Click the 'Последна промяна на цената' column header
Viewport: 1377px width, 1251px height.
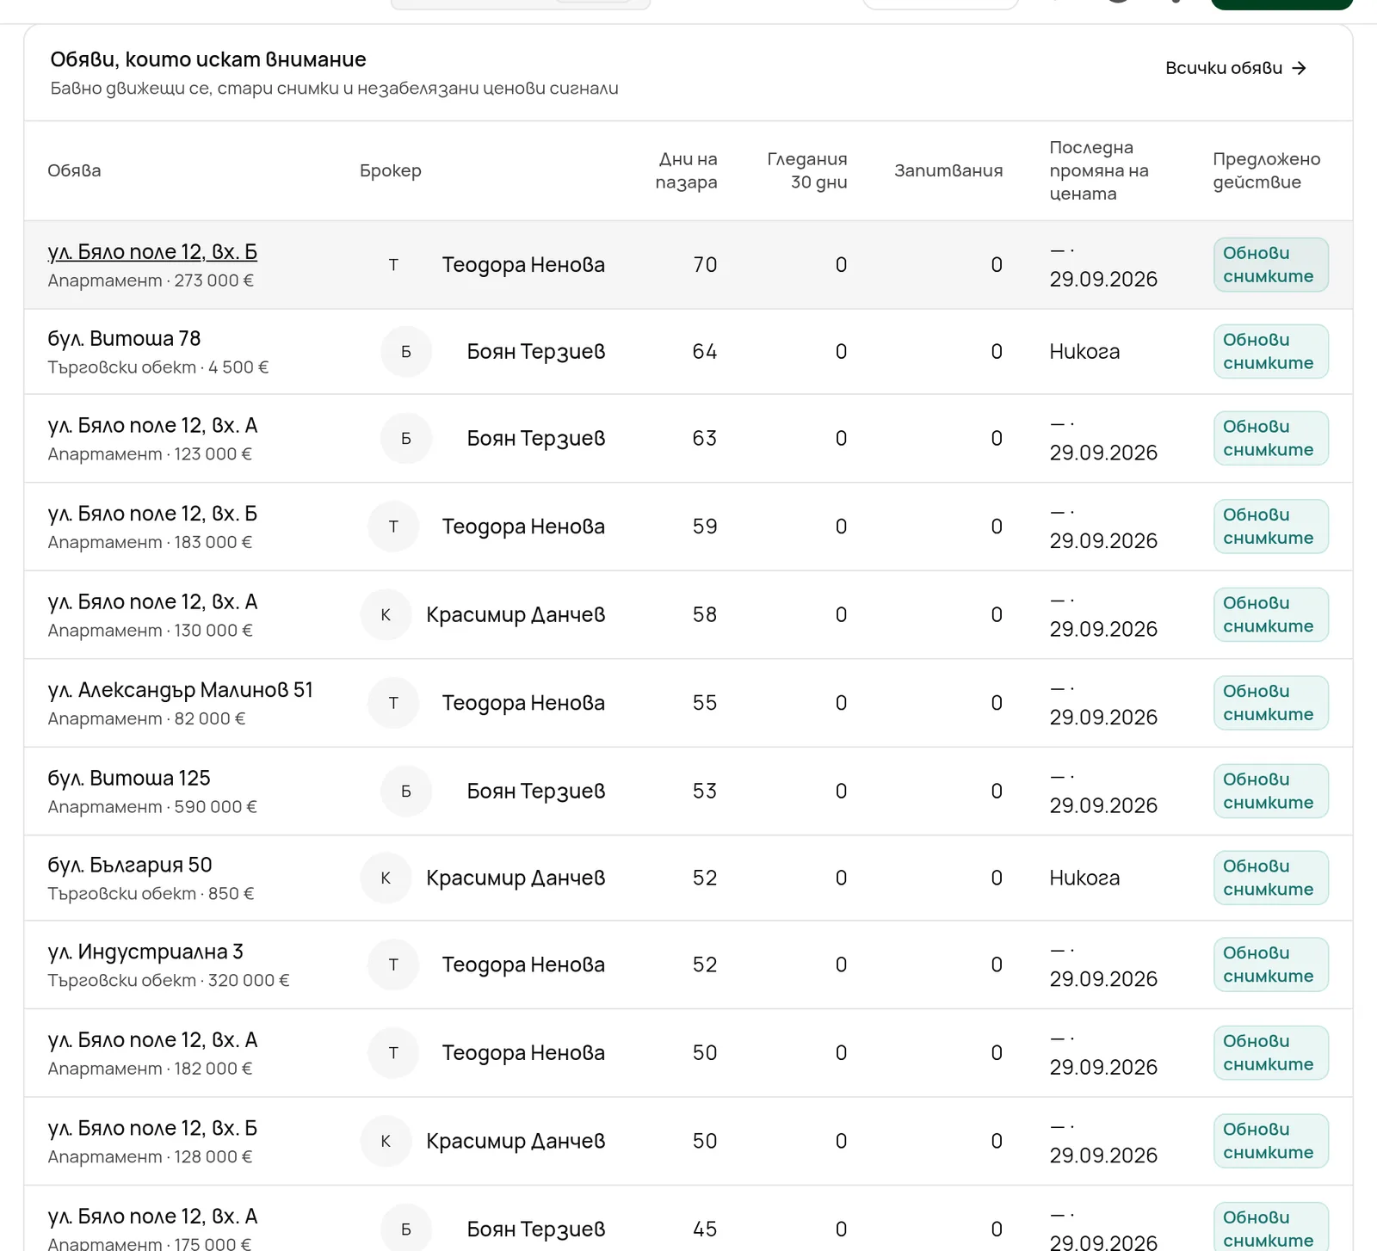tap(1099, 170)
